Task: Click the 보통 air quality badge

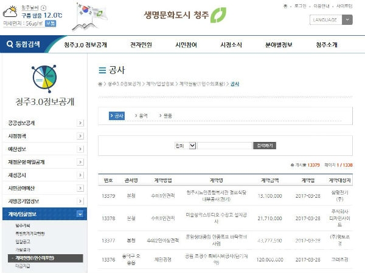Action: (50, 23)
